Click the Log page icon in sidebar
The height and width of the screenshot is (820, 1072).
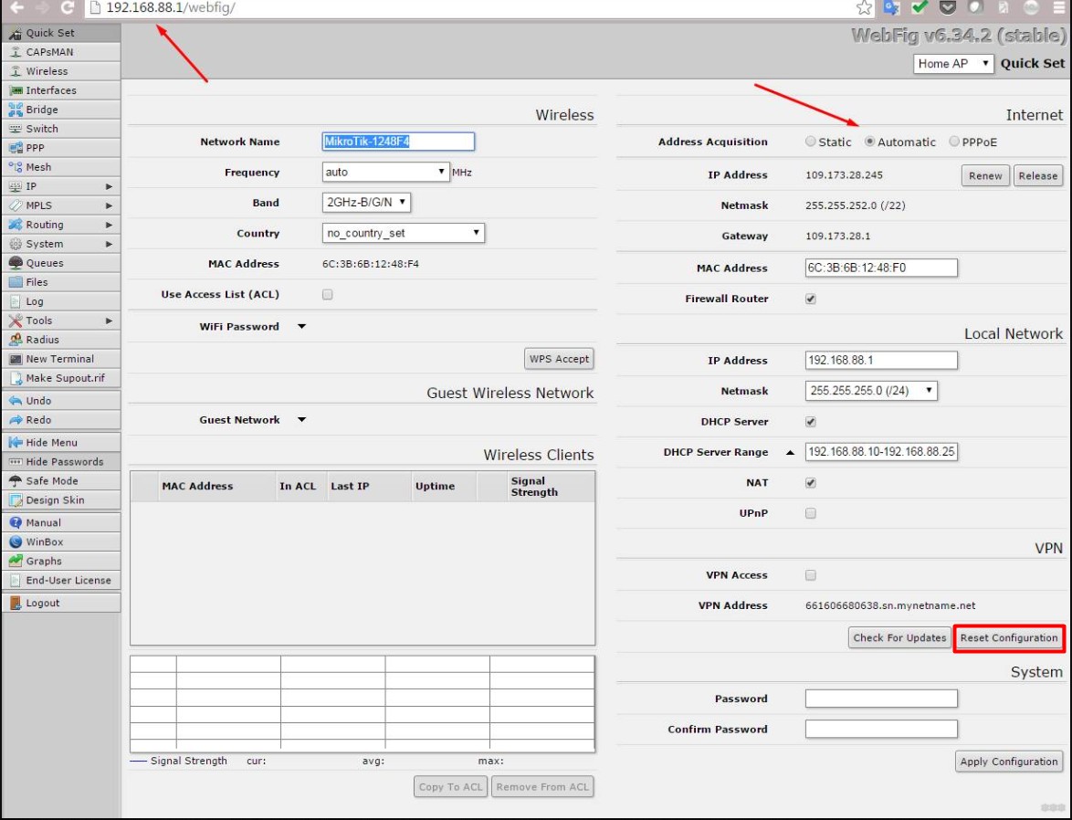pos(15,301)
